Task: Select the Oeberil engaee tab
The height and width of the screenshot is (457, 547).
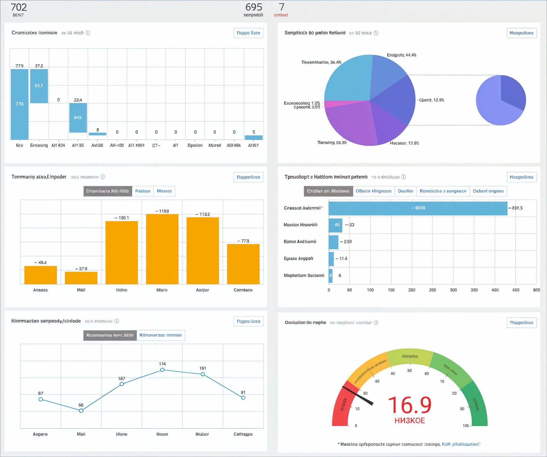Action: [x=488, y=191]
